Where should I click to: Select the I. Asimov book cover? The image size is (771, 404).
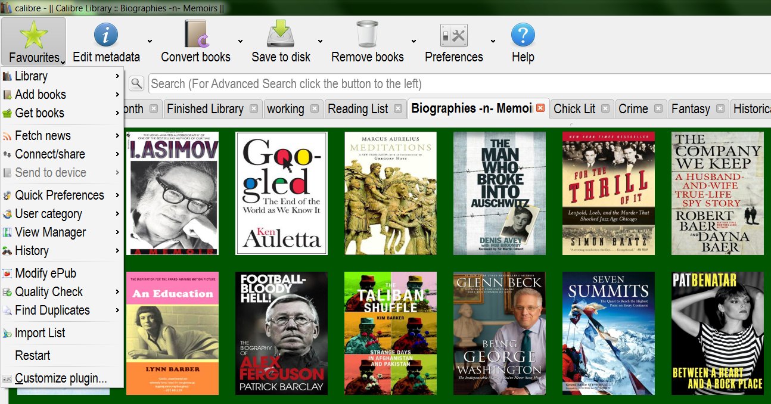click(172, 193)
